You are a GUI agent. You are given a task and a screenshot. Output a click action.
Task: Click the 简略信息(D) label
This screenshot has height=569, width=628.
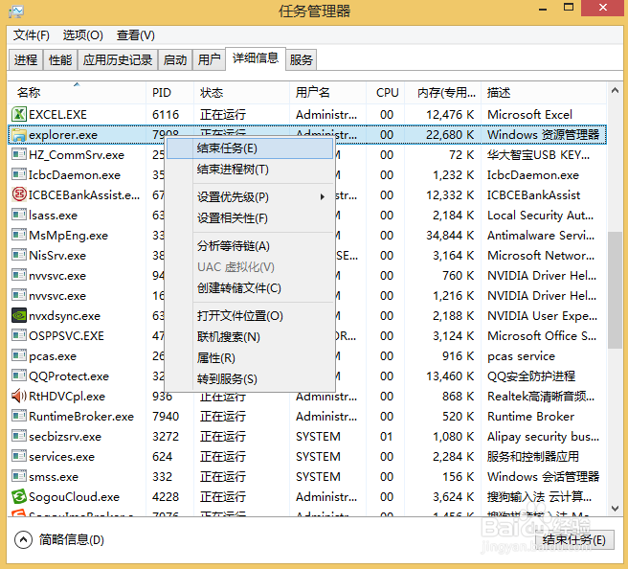[71, 539]
